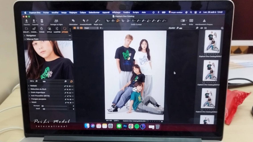Click Photoshop in the Dock
253x142 pixels.
click(125, 126)
